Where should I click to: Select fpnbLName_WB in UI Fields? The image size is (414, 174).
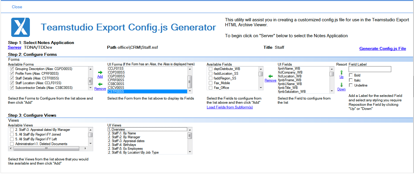click(303, 84)
